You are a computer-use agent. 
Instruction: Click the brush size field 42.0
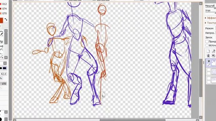click(3, 74)
